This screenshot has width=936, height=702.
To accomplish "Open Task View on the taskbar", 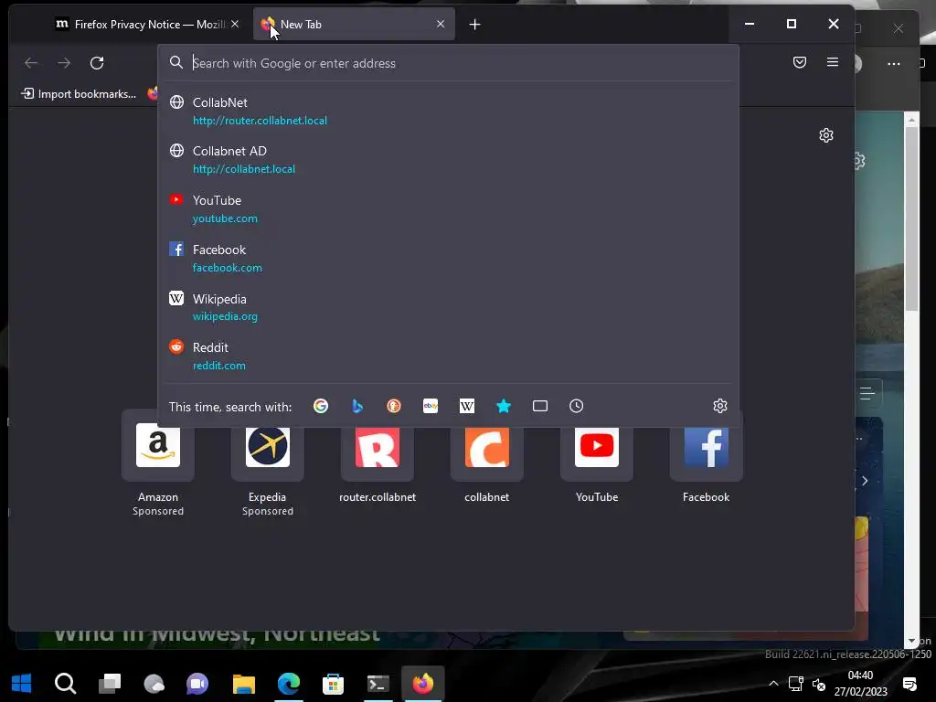I will click(110, 683).
